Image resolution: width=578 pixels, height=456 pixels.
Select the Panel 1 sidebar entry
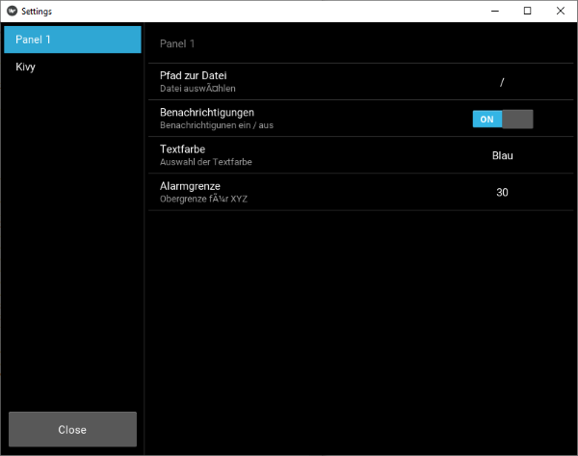72,40
